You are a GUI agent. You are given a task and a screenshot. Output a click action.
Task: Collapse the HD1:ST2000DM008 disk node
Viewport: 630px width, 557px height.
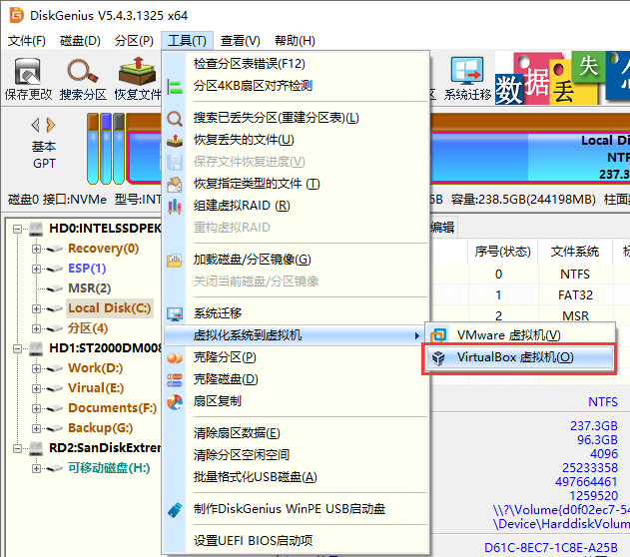(17, 348)
